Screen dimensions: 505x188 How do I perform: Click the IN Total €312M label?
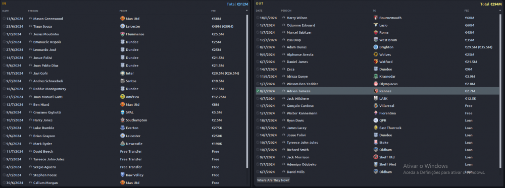coord(237,4)
